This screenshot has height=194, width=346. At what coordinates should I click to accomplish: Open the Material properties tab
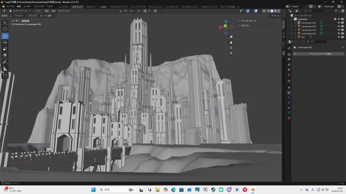tap(289, 118)
